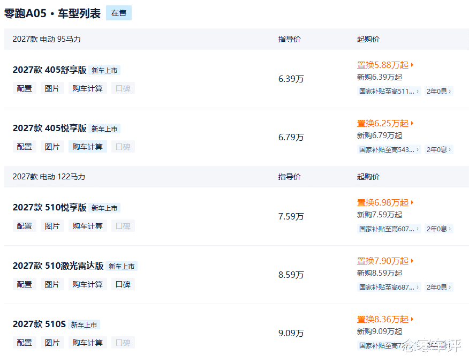Open 图片 for 510S
Screen dimensions: 469x363
tap(52, 342)
